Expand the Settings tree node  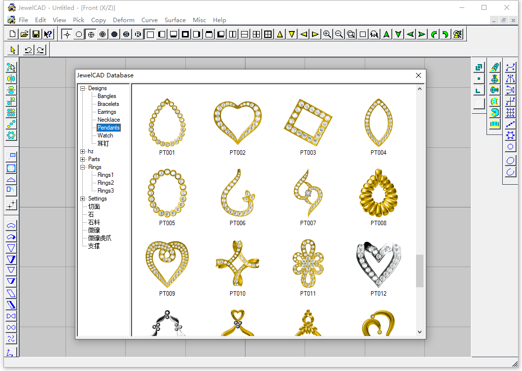82,199
